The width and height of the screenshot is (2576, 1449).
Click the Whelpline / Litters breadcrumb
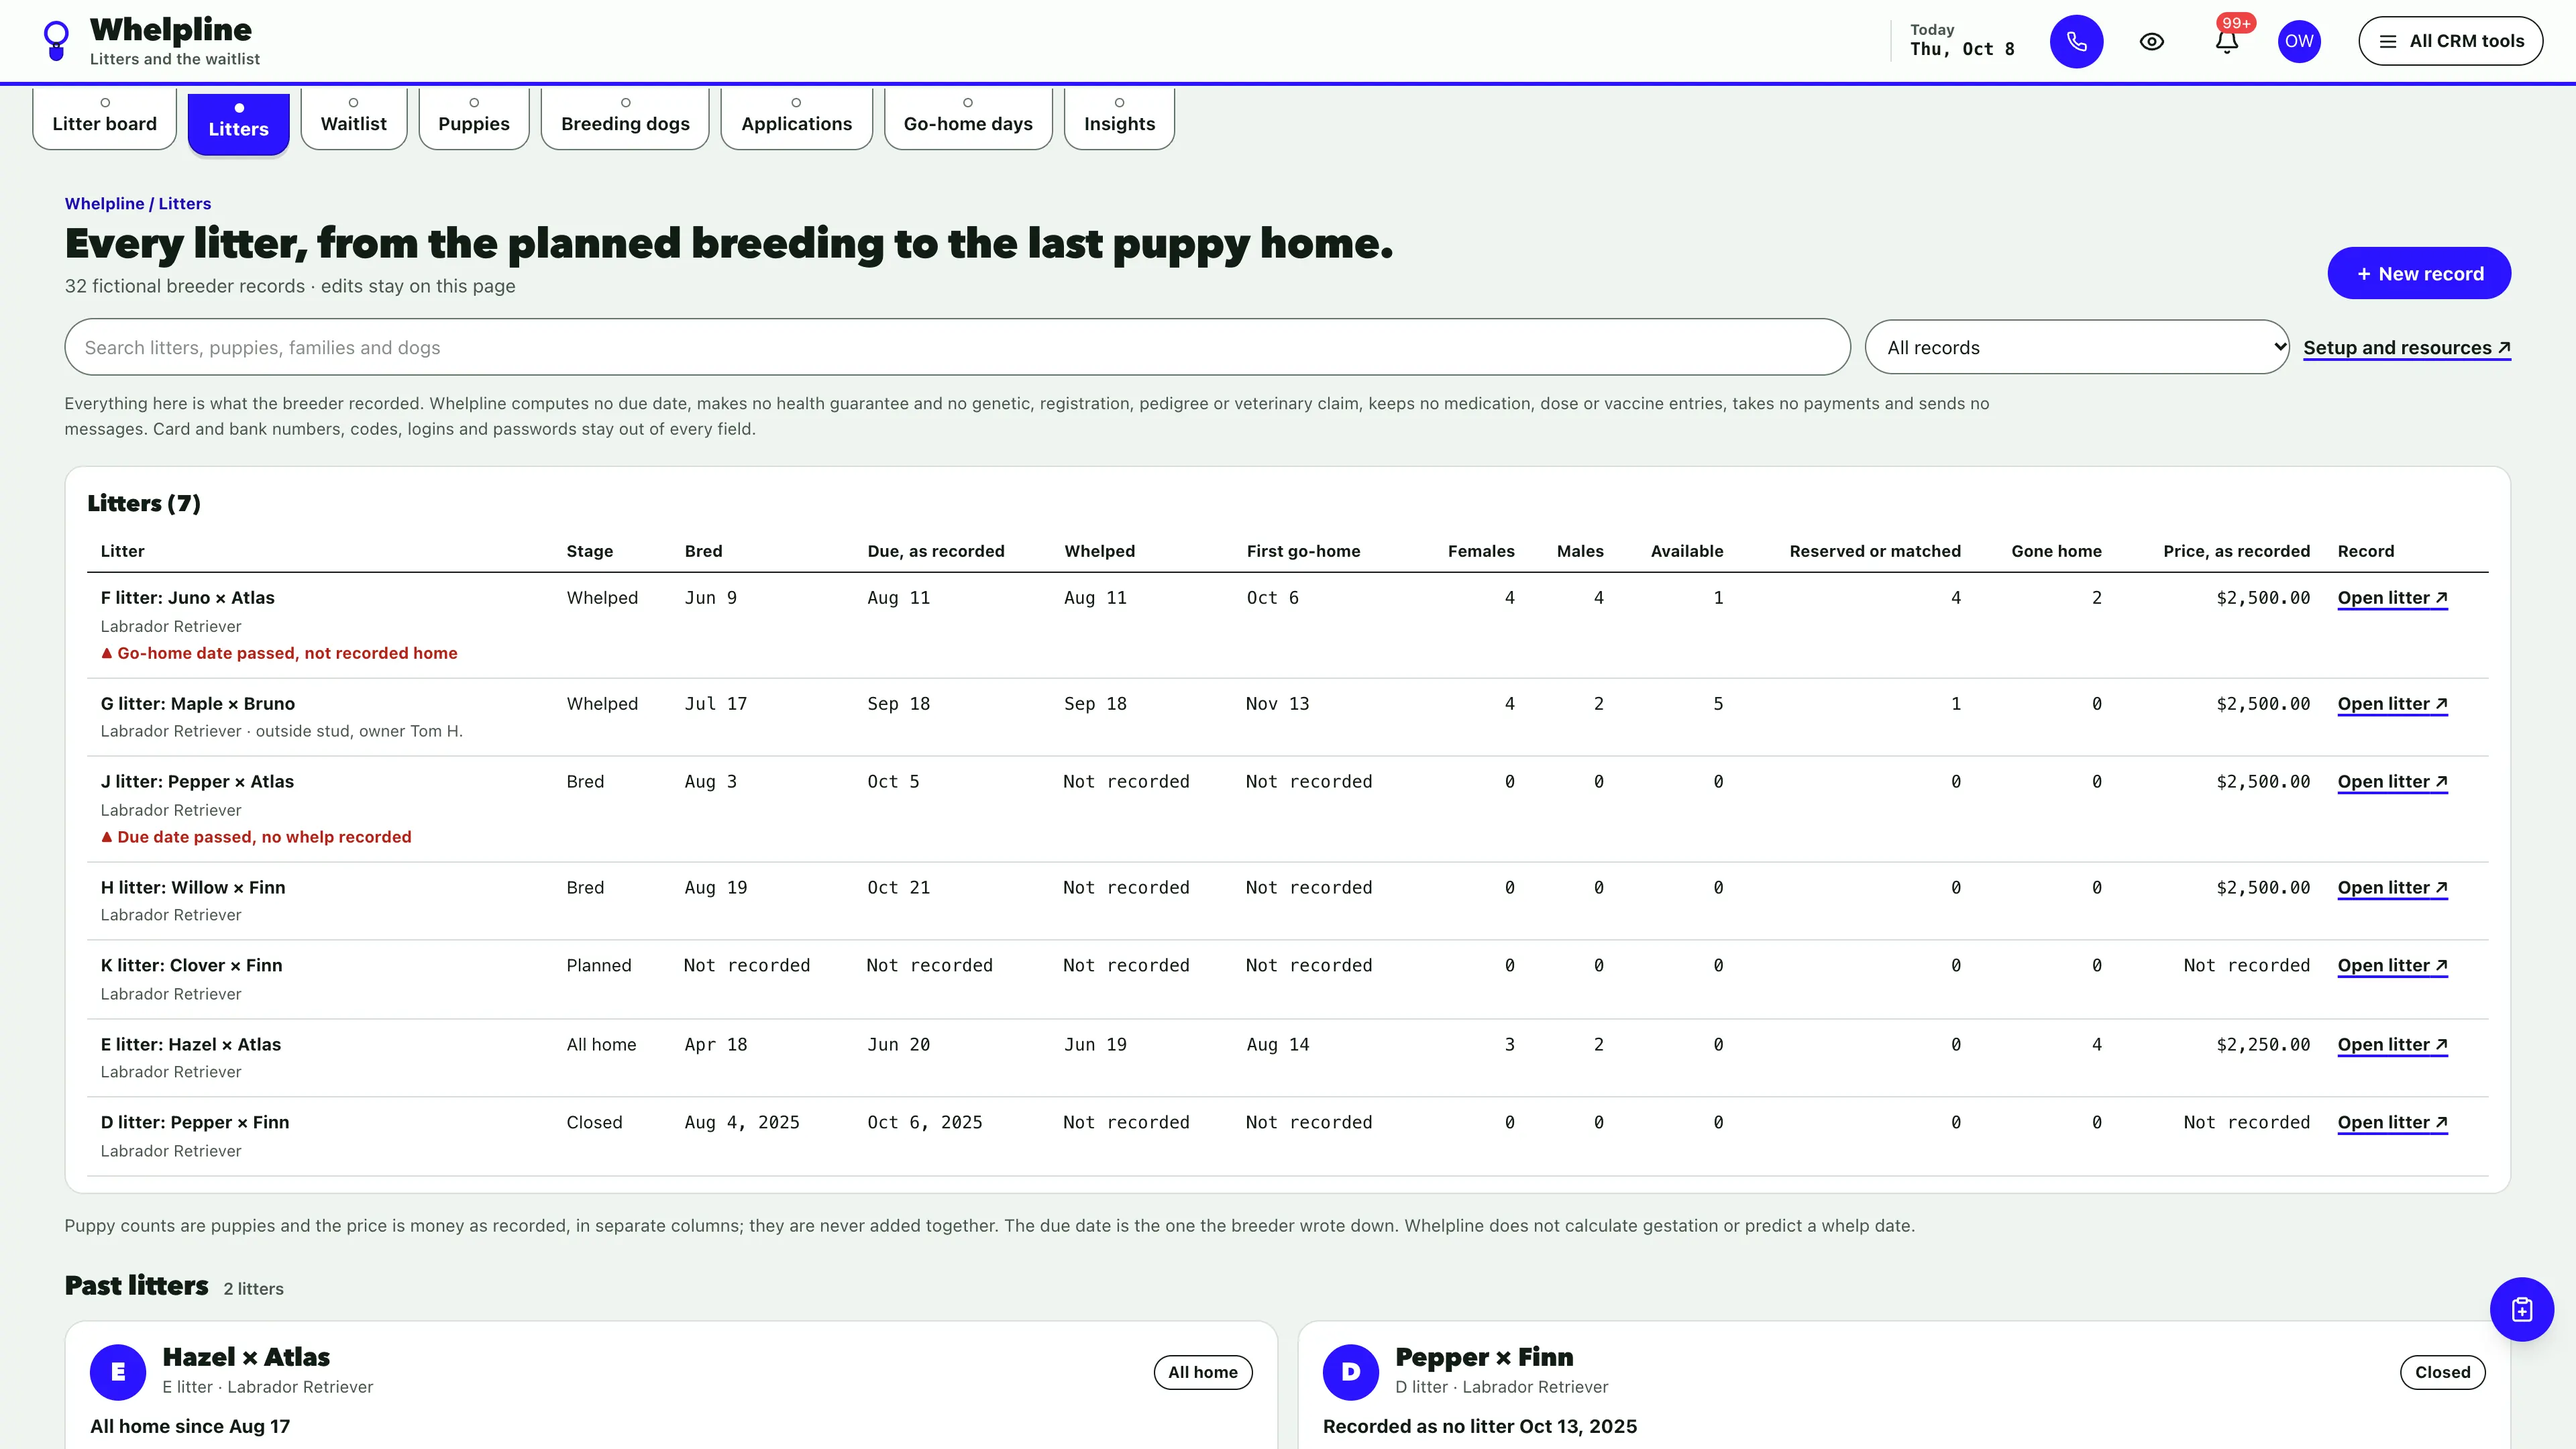138,203
